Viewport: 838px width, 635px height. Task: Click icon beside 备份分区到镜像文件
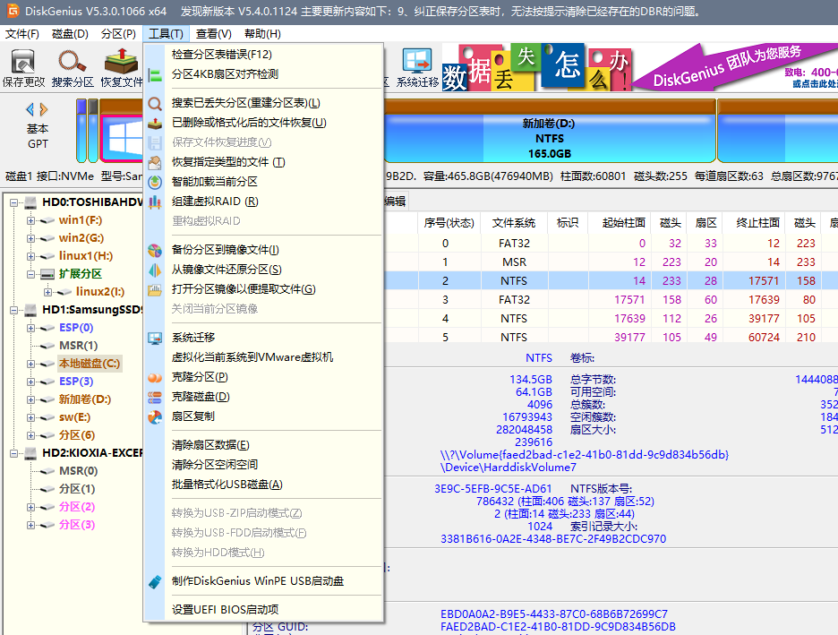click(155, 250)
